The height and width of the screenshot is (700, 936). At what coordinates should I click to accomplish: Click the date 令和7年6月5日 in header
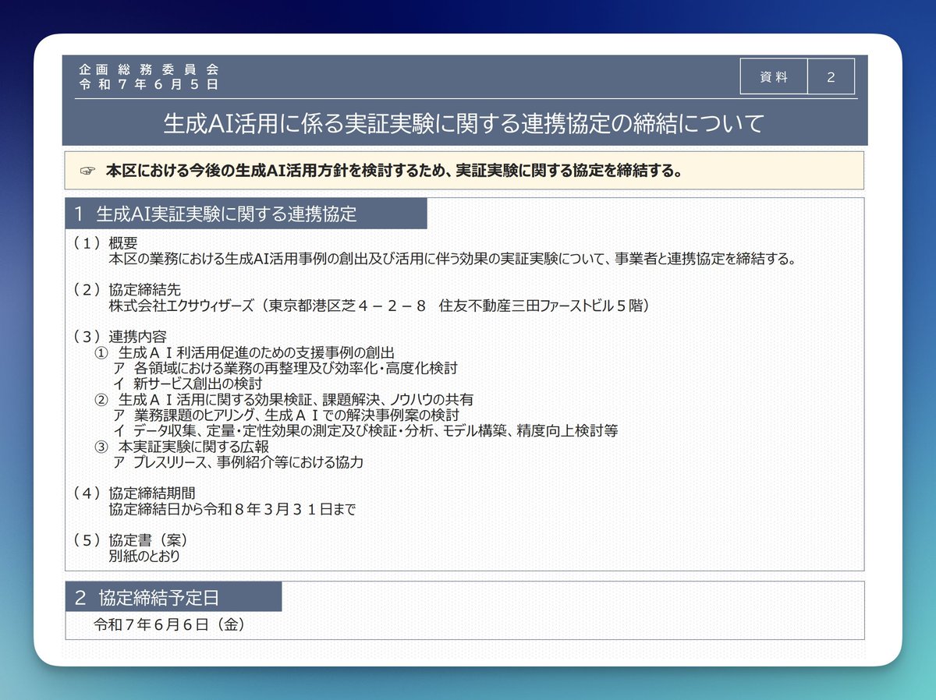148,83
